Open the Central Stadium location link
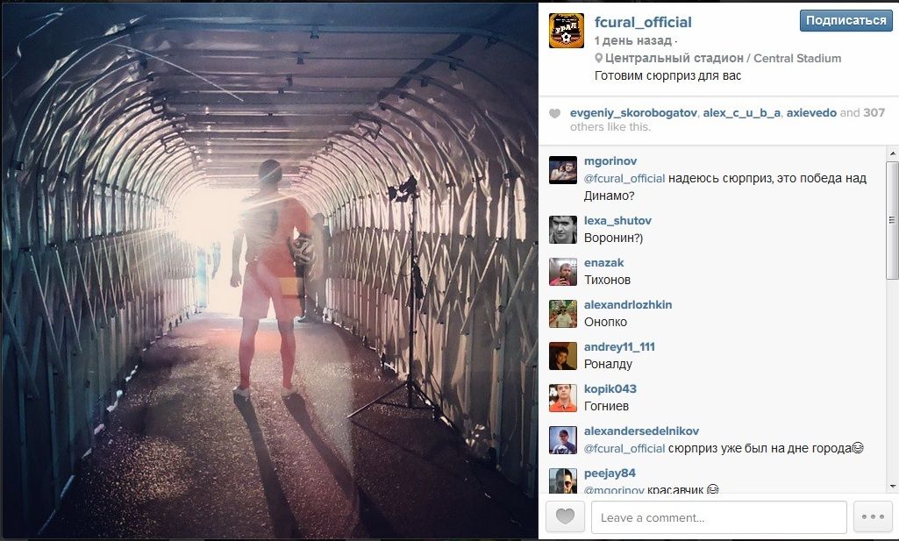899x541 pixels. click(723, 58)
